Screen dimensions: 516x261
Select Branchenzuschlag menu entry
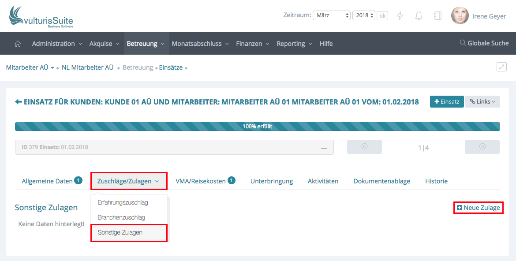(x=121, y=217)
